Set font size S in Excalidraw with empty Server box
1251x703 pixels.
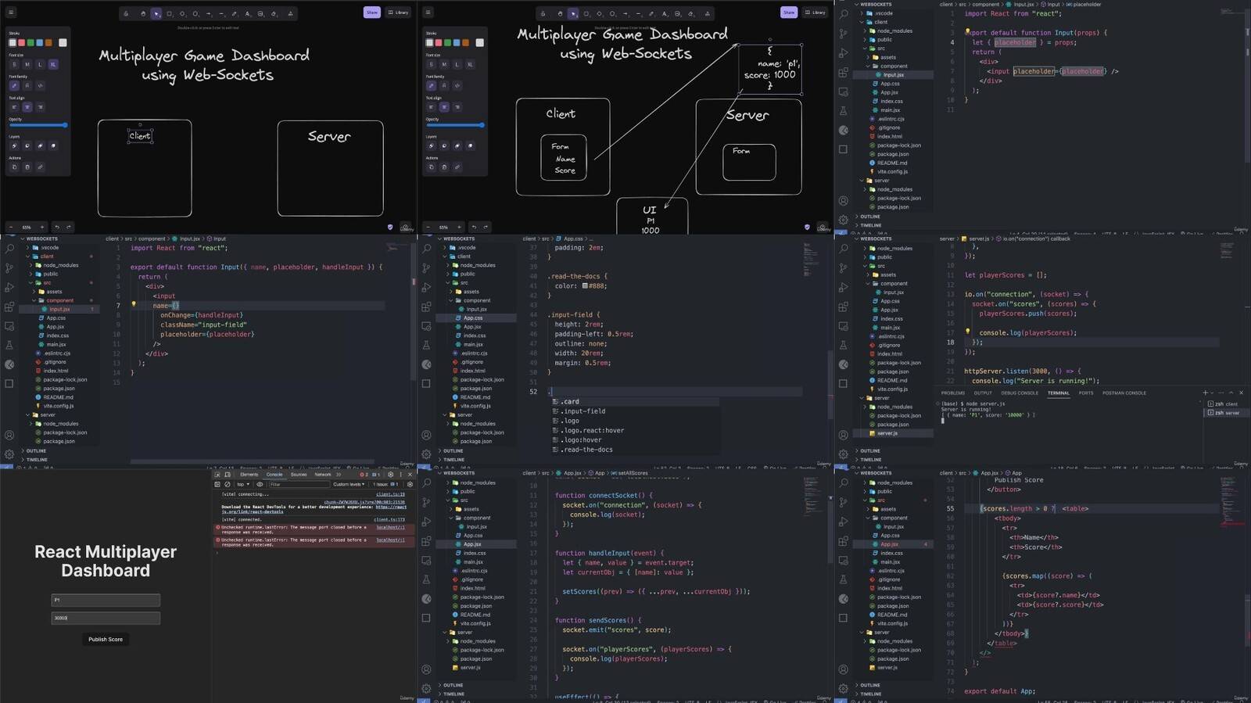pyautogui.click(x=14, y=64)
